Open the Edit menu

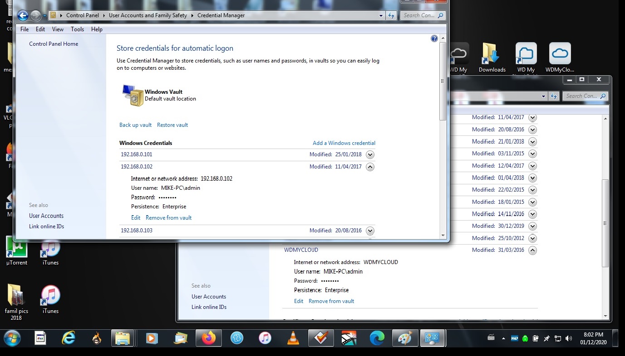coord(40,29)
